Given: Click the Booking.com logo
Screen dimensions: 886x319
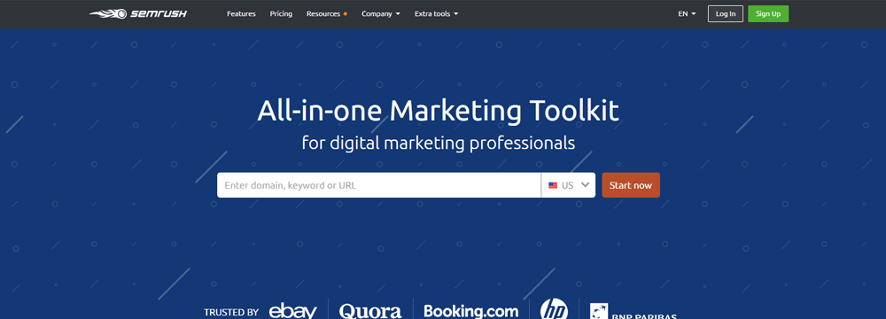Looking at the screenshot, I should [x=470, y=311].
